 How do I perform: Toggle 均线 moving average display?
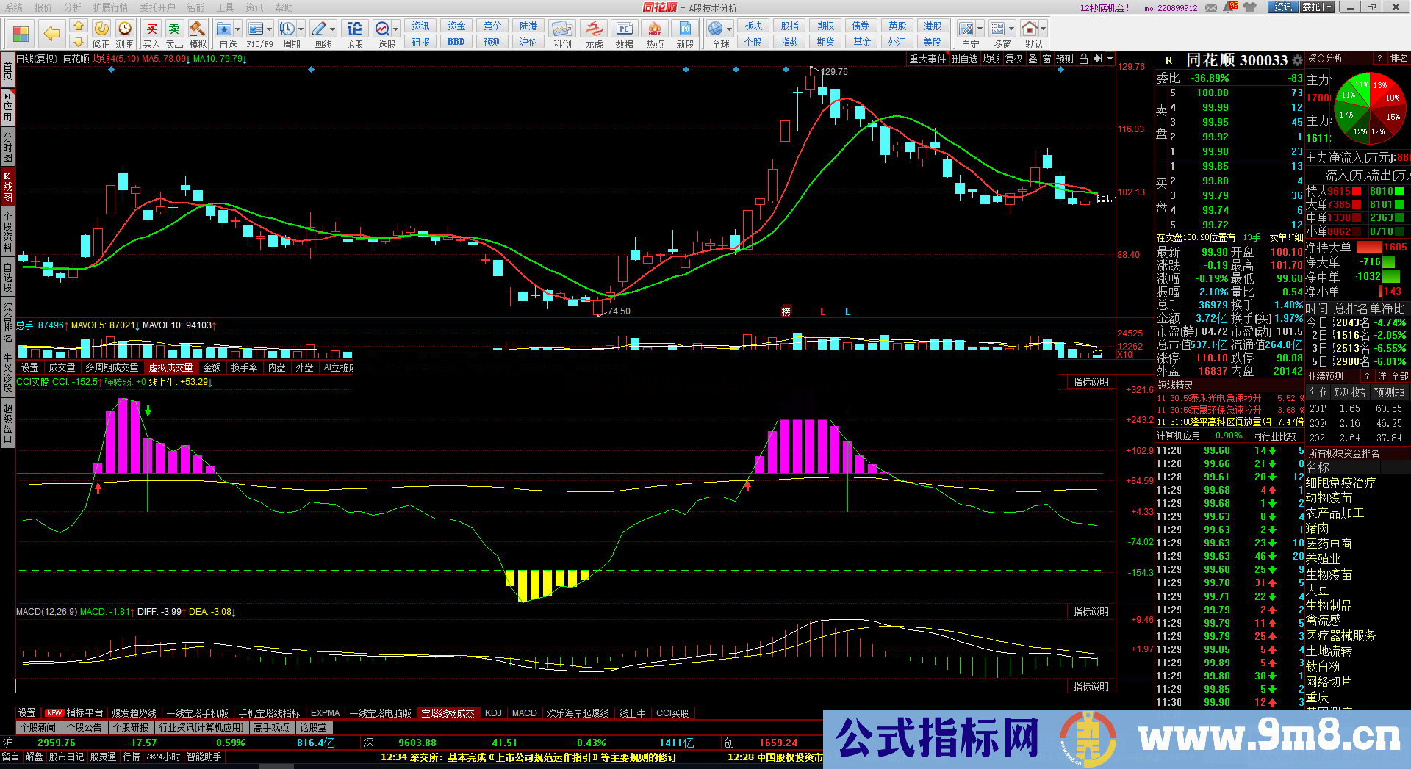pos(991,59)
